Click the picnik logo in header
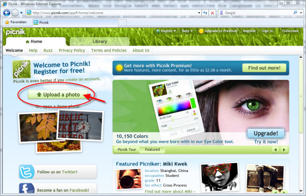The width and height of the screenshot is (306, 196). [x=16, y=32]
